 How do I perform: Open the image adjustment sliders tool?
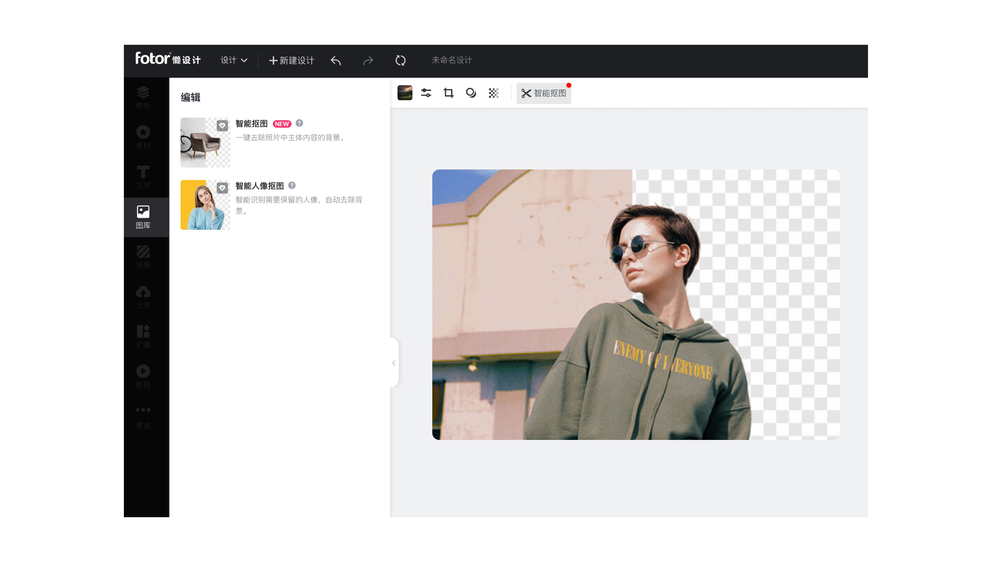point(426,93)
